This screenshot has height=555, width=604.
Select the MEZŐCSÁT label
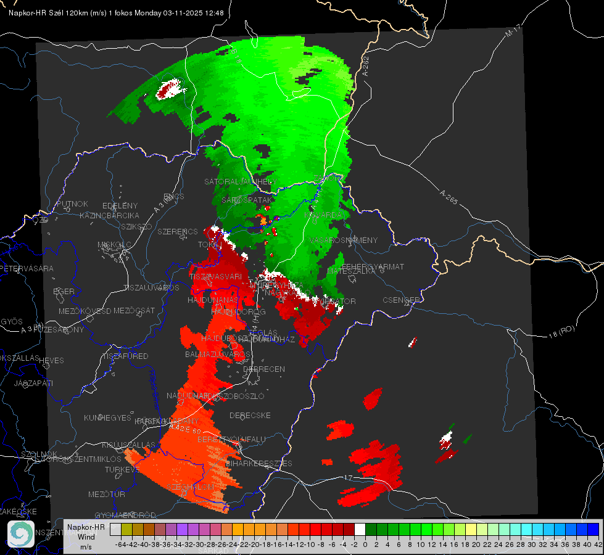[x=134, y=310]
